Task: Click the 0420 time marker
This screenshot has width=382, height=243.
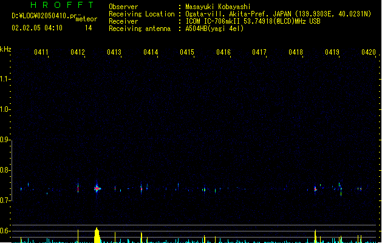Action: tap(369, 52)
